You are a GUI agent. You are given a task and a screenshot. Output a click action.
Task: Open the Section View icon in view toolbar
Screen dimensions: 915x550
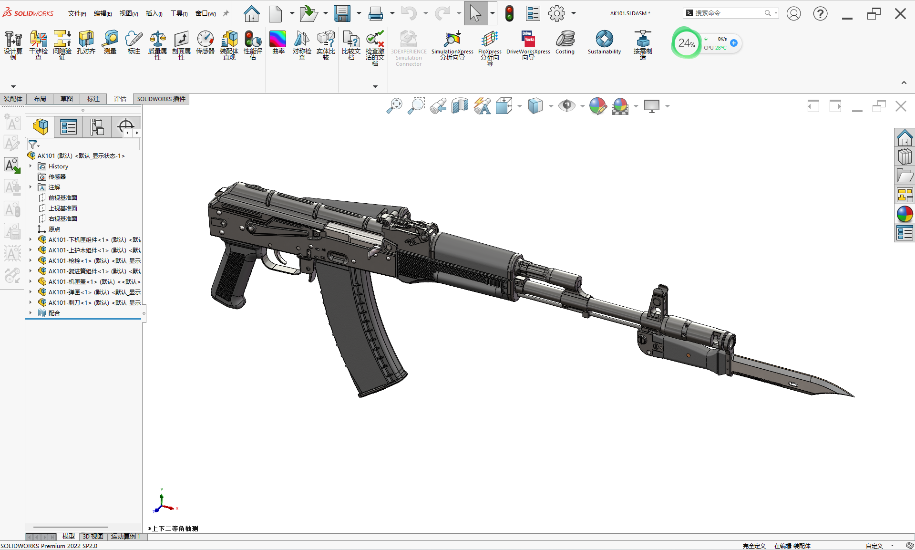pos(460,106)
